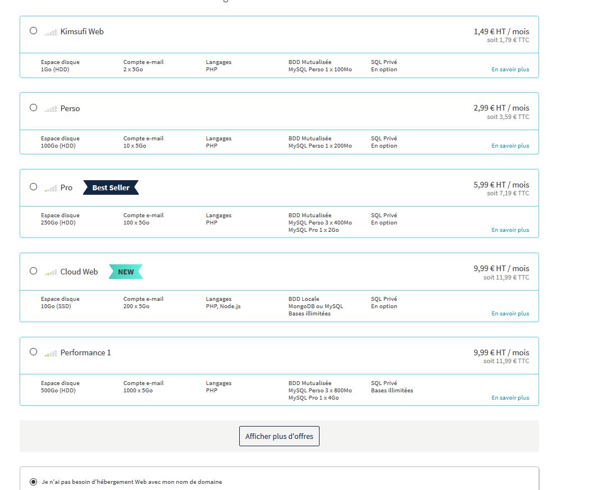Open En savoir plus for Cloud Web
The height and width of the screenshot is (490, 593).
(510, 313)
